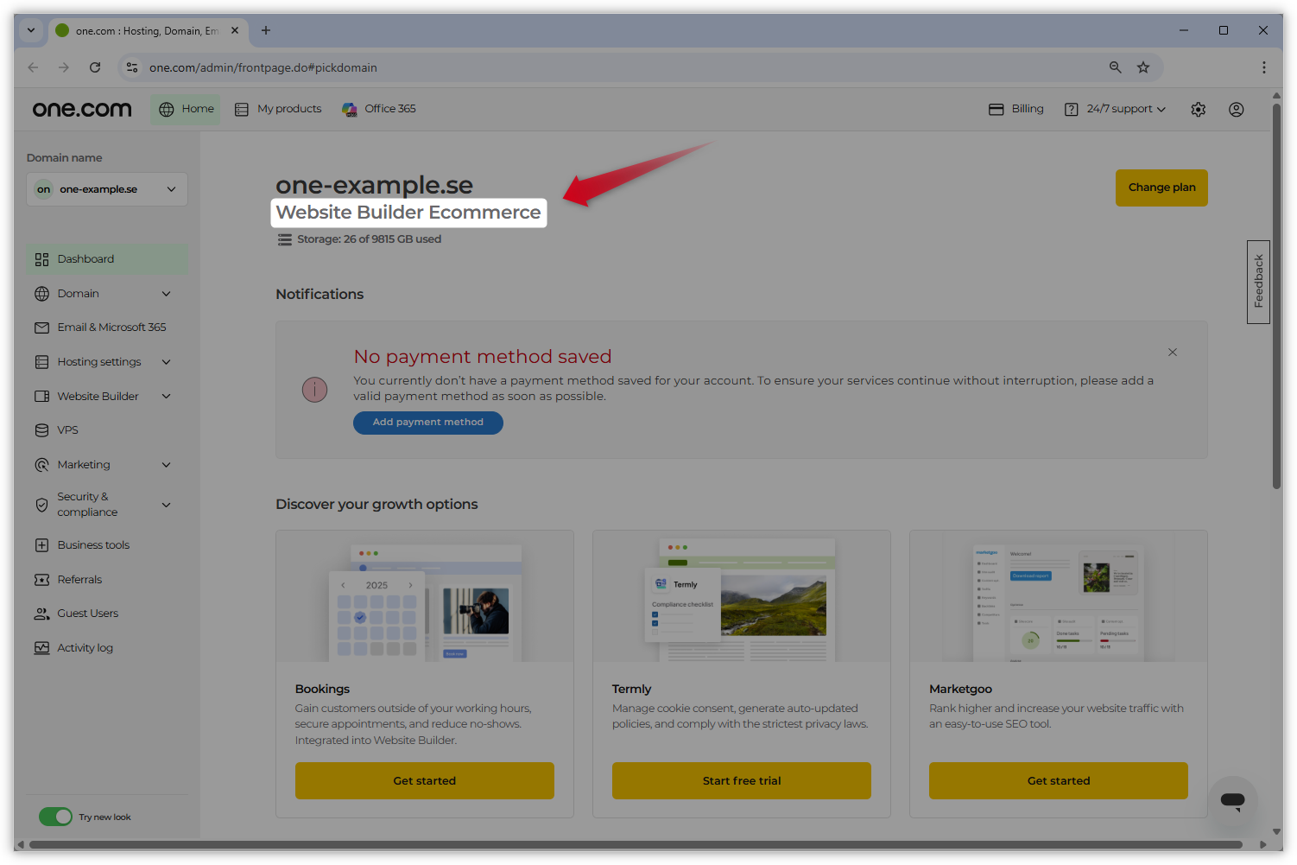1297x865 pixels.
Task: Go back with browser back arrow
Action: pos(33,67)
